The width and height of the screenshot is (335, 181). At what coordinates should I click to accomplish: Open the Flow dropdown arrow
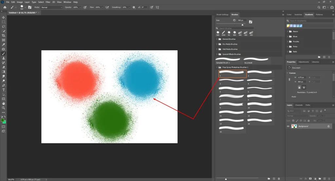[102, 7]
